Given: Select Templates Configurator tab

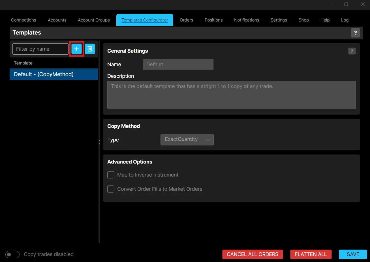Looking at the screenshot, I should click(145, 20).
